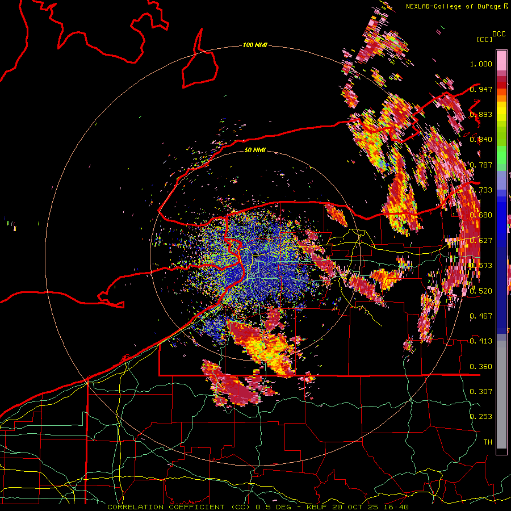Click the 20 OCT 25 date text

coord(354,507)
